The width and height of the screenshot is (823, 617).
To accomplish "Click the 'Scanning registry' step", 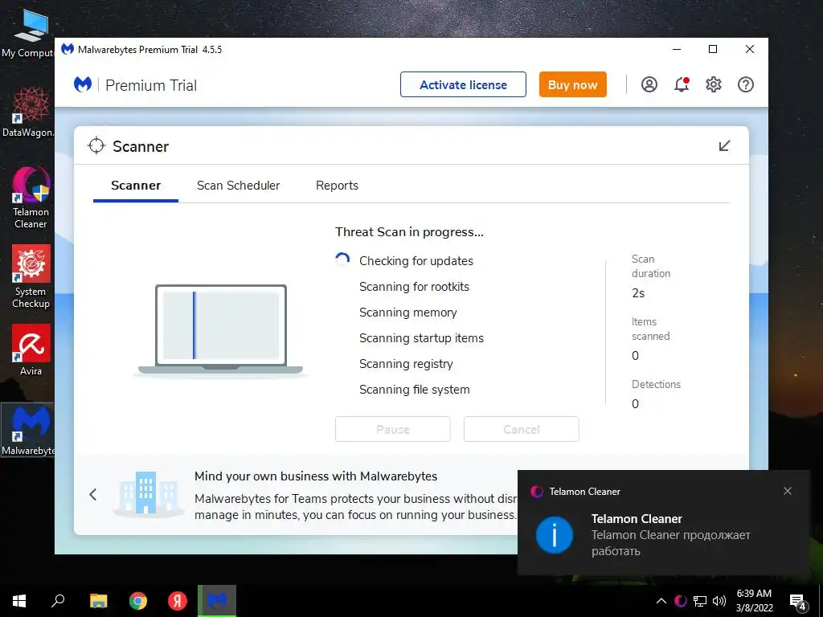I will [406, 364].
